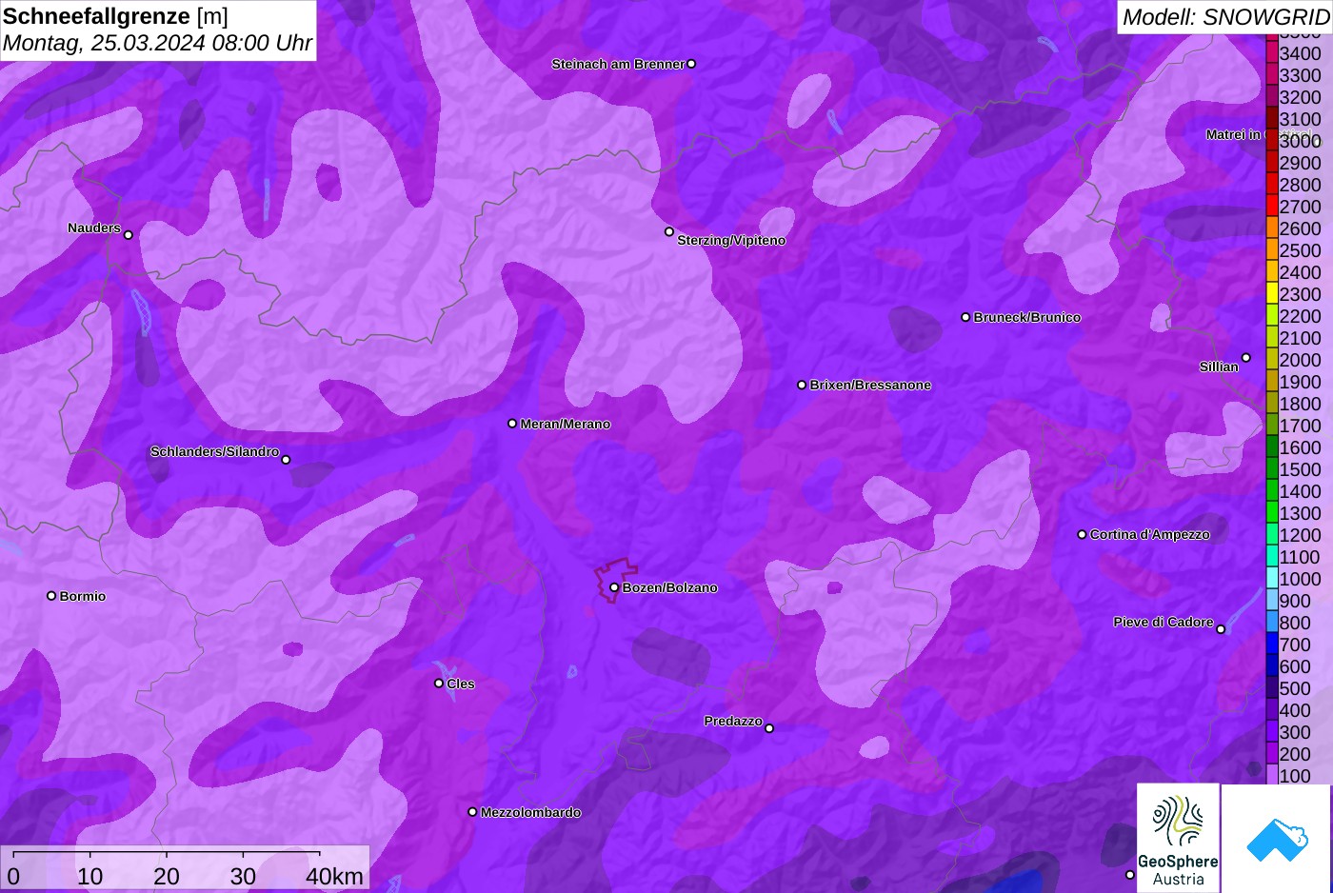The image size is (1333, 893).
Task: Pick the bright red legend swatch
Action: point(1272,206)
